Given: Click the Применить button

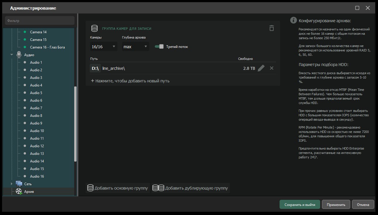Looking at the screenshot, I should (336, 204).
